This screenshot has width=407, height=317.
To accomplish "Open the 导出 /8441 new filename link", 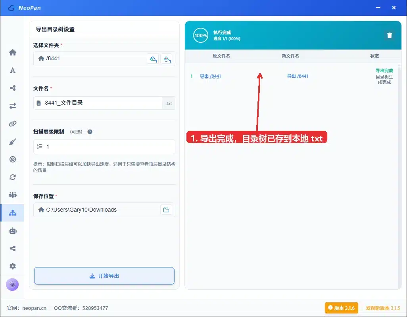I will point(298,76).
